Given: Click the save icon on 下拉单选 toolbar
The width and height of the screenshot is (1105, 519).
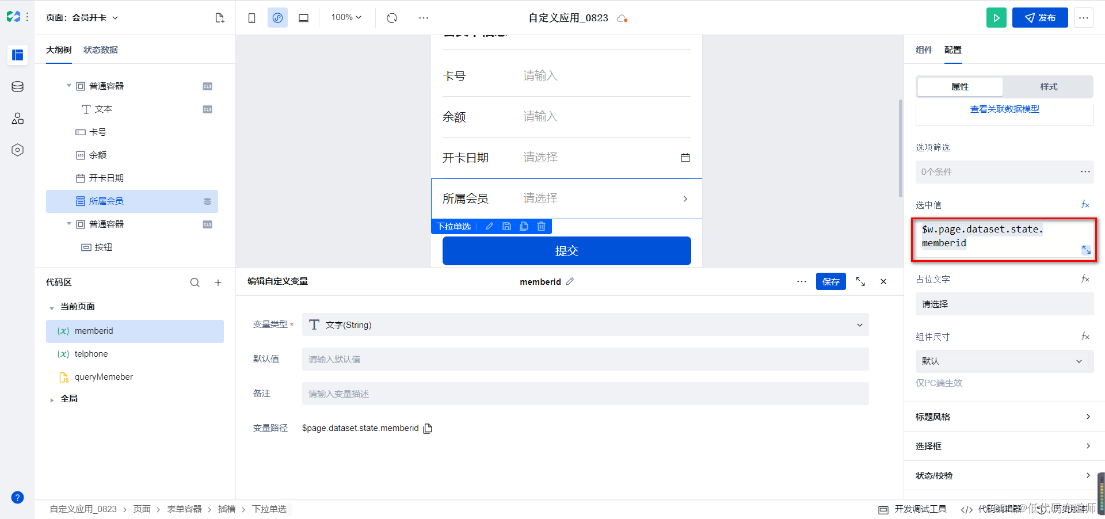Looking at the screenshot, I should click(x=506, y=227).
